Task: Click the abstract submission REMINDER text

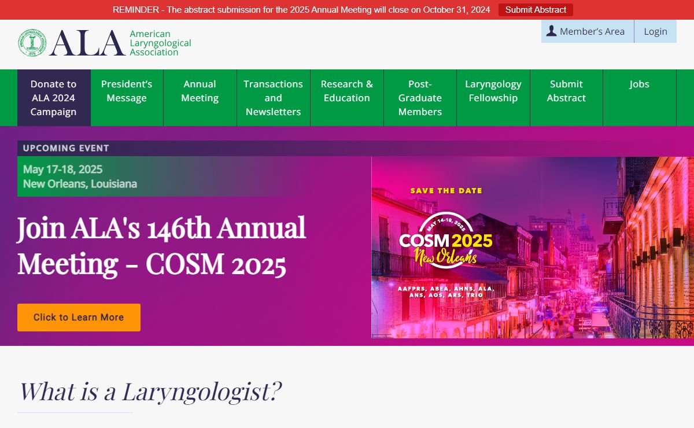Action: click(x=301, y=10)
